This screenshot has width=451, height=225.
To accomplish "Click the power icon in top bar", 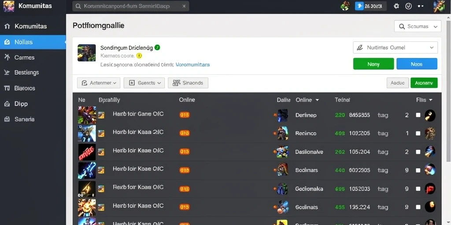I will 408,6.
